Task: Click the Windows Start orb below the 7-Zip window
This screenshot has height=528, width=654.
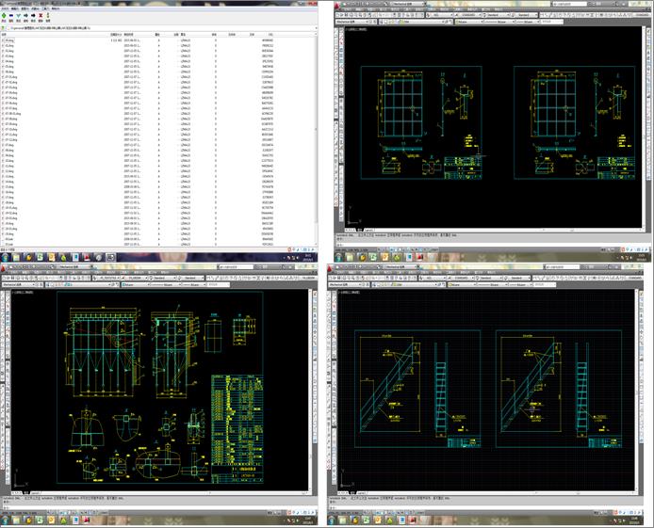Action: (5, 256)
